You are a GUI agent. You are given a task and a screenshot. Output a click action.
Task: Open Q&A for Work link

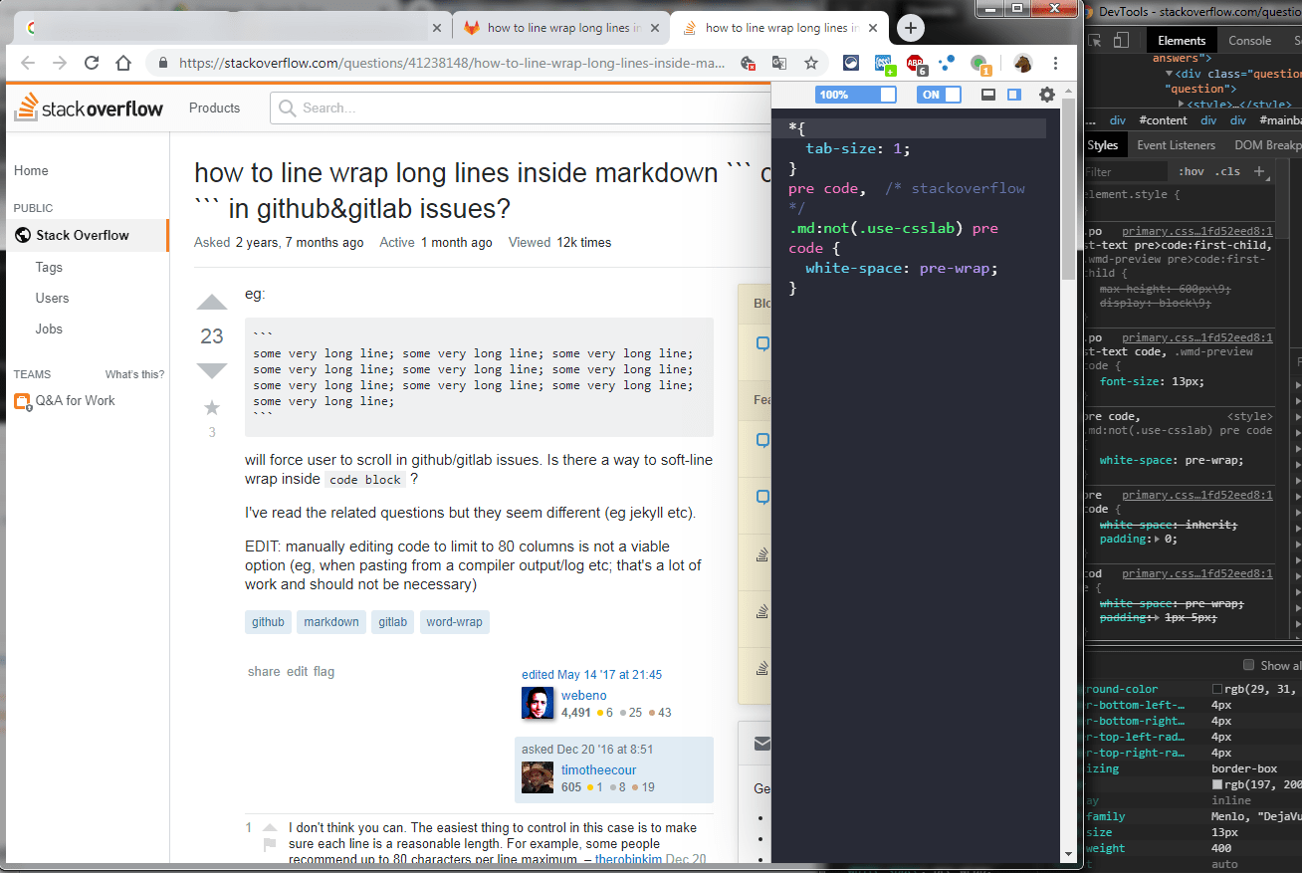[75, 400]
